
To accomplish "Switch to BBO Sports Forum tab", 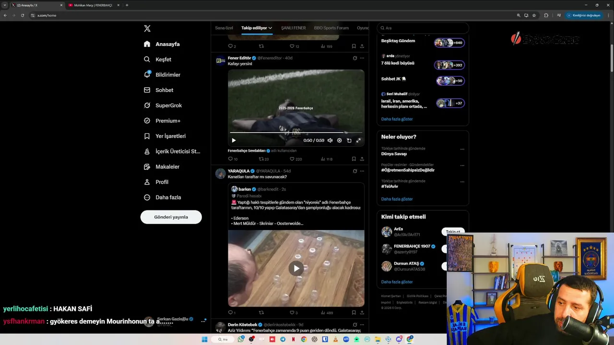I will point(331,28).
